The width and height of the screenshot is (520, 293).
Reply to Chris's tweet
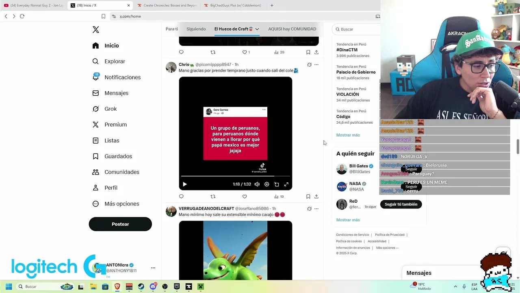point(181,197)
